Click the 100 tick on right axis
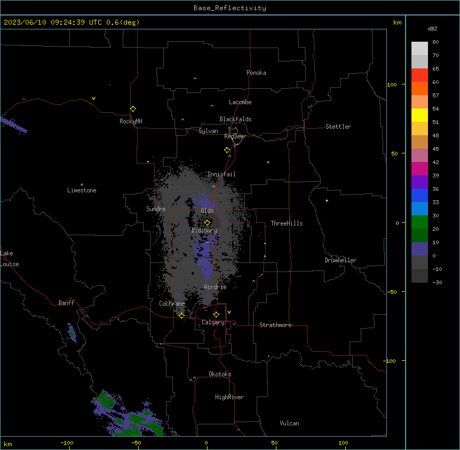 click(392, 84)
